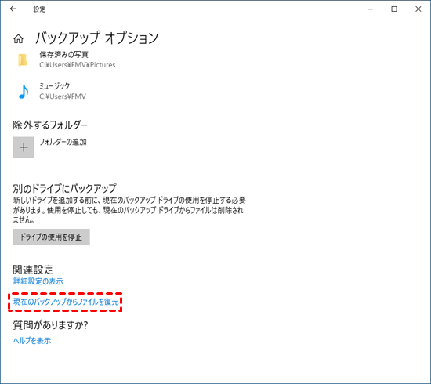Click the バックアップ オプション page heading
431x384 pixels.
[96, 38]
